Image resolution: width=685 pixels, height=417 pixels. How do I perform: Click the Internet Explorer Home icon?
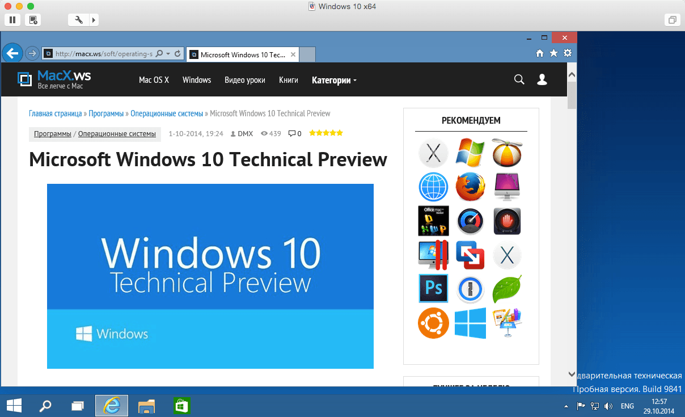540,53
